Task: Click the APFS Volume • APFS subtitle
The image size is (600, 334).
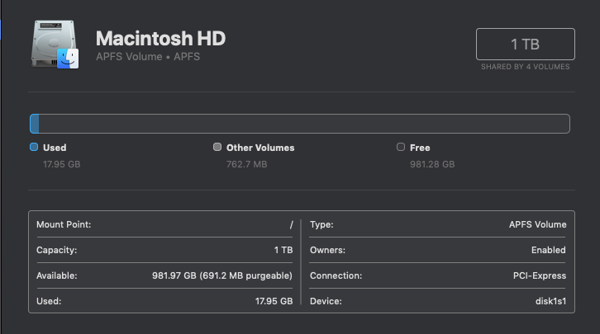Action: click(148, 57)
